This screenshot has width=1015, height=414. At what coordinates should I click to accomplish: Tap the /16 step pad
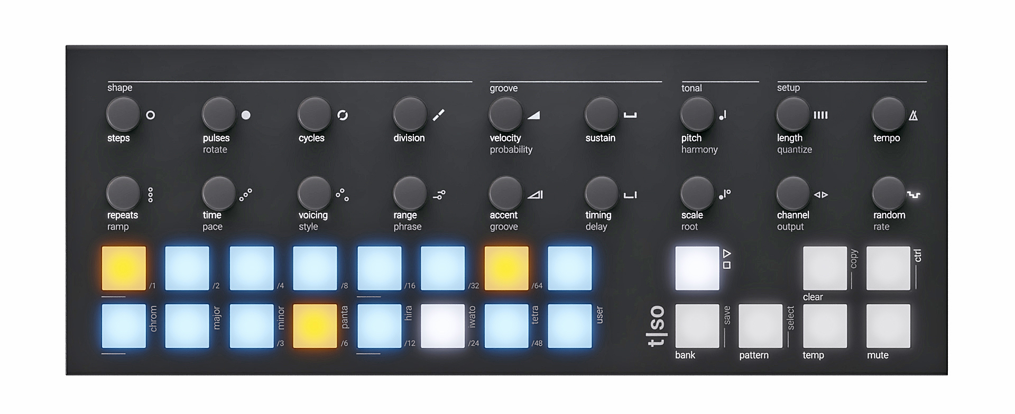[379, 268]
